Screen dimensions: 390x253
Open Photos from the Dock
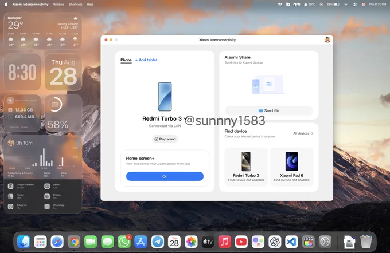(x=191, y=242)
